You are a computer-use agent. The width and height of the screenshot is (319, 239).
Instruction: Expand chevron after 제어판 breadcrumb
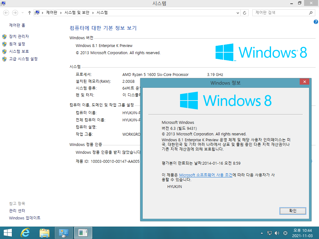coord(61,13)
